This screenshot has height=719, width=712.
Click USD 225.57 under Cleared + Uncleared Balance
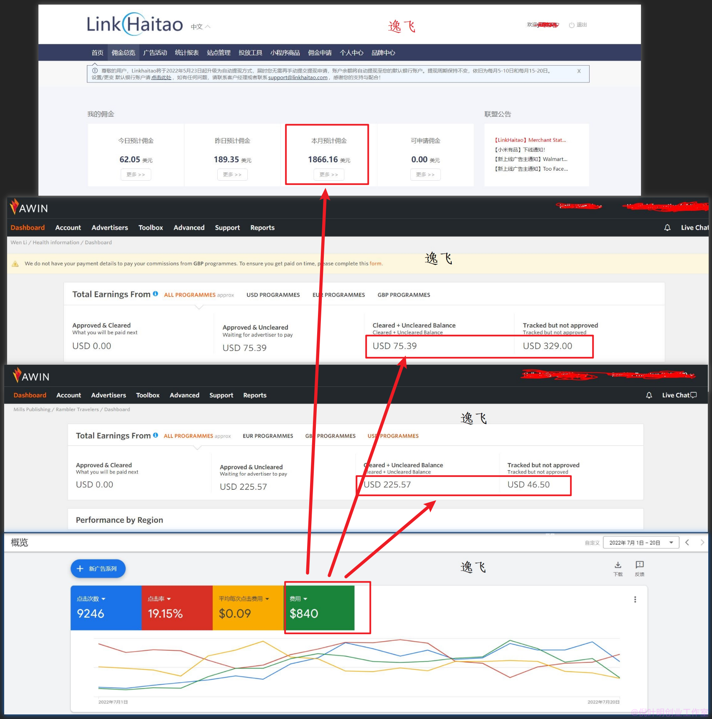click(387, 484)
